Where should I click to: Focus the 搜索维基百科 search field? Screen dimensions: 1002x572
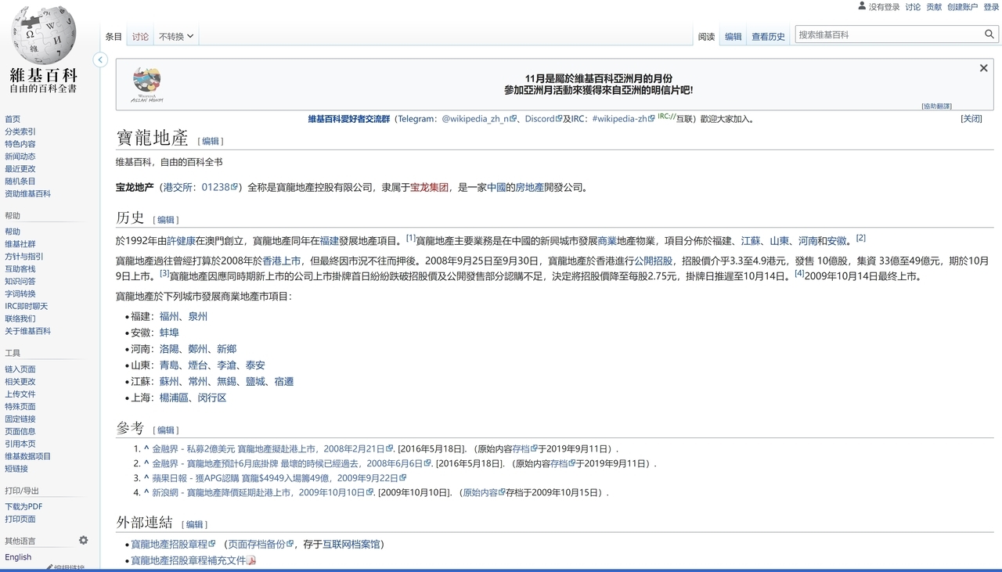point(888,34)
